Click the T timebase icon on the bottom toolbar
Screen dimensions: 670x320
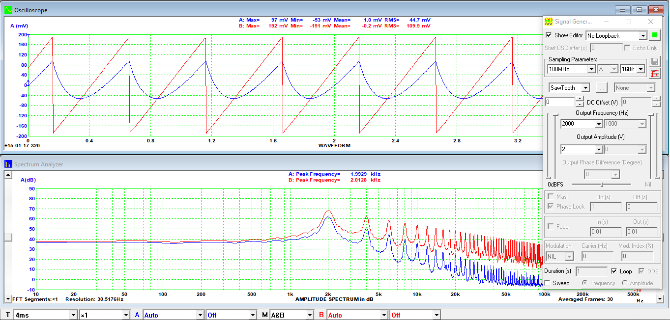(x=7, y=314)
